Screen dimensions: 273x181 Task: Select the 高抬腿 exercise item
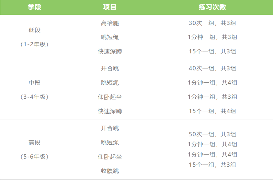110,23
